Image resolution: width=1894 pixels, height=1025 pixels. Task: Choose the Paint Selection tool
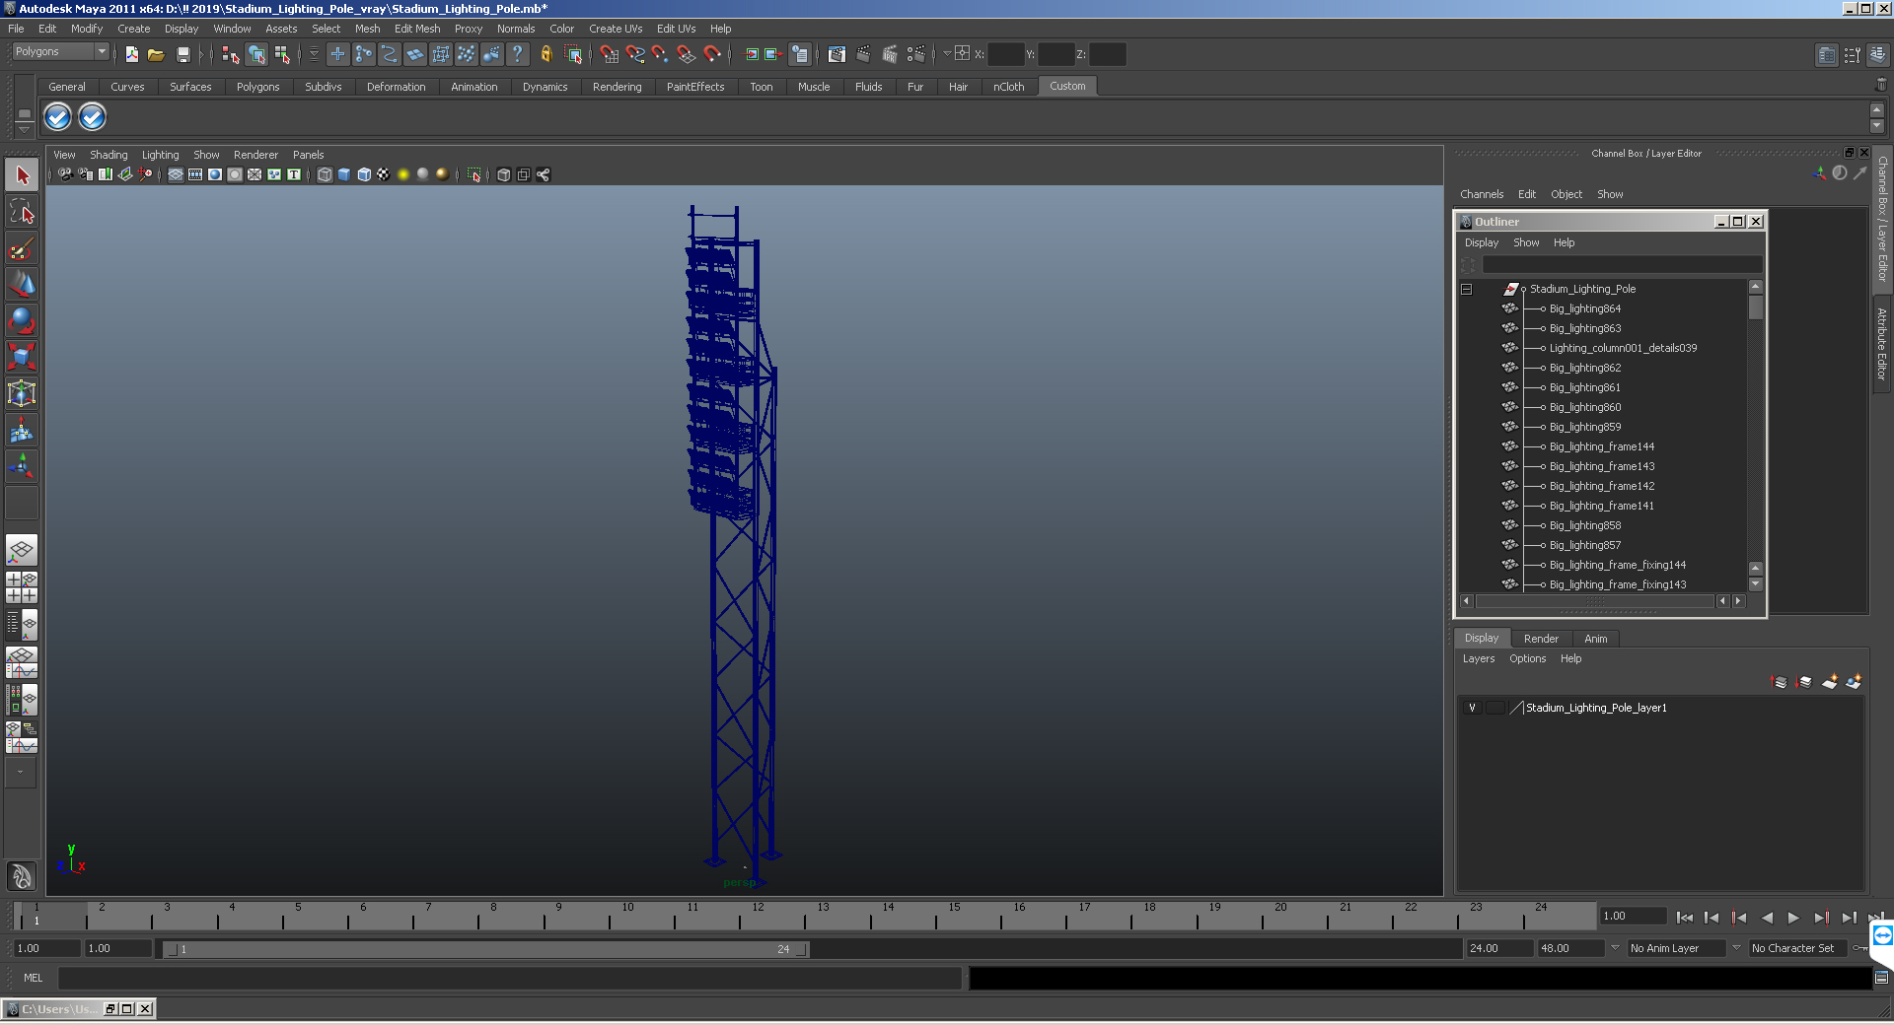click(x=22, y=247)
